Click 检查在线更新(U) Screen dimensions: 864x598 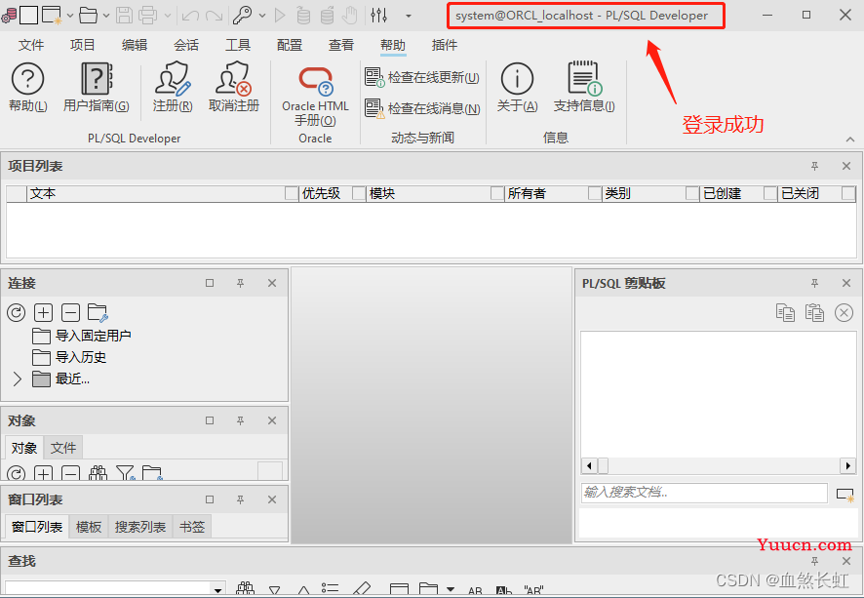tap(422, 77)
